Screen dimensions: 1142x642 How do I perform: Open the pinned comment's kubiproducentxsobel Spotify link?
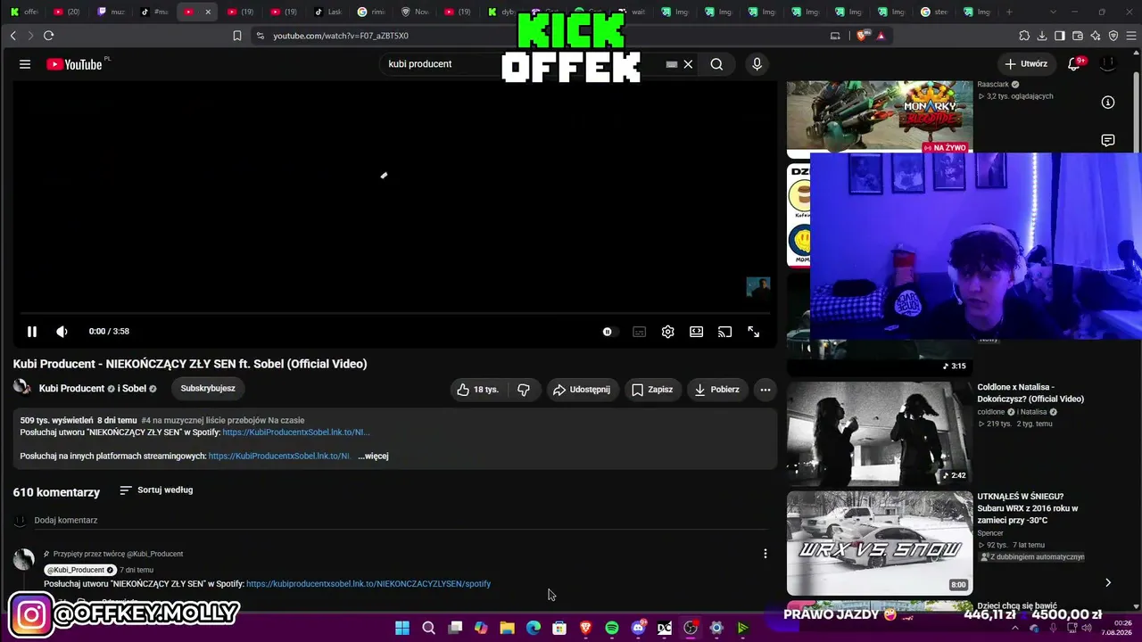[x=368, y=584]
